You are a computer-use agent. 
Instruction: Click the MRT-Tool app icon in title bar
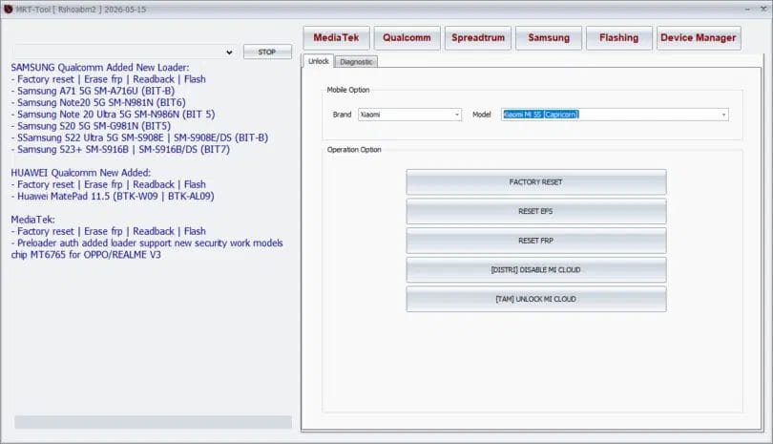point(9,9)
